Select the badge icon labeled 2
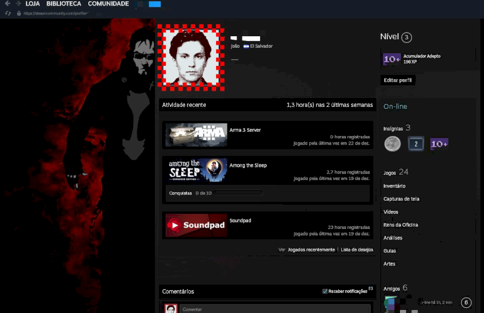This screenshot has height=313, width=484. (x=416, y=144)
